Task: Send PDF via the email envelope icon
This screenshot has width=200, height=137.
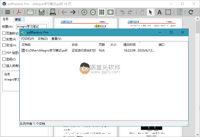Action: click(x=30, y=12)
